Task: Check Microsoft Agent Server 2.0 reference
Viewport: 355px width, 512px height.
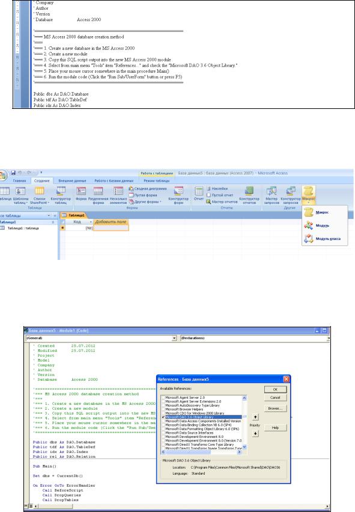Action: 163,398
